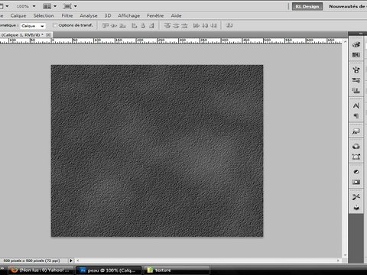The height and width of the screenshot is (275, 367).
Task: Click the document size status text
Action: point(31,260)
